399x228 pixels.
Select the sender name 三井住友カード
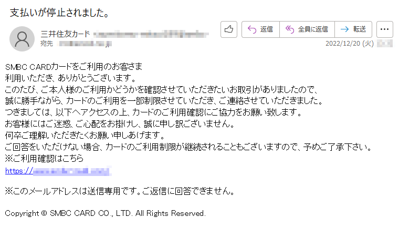click(65, 34)
